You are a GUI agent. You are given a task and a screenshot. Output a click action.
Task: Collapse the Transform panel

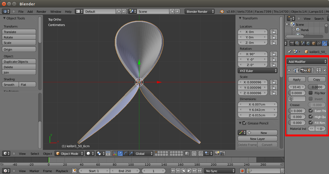pyautogui.click(x=240, y=18)
